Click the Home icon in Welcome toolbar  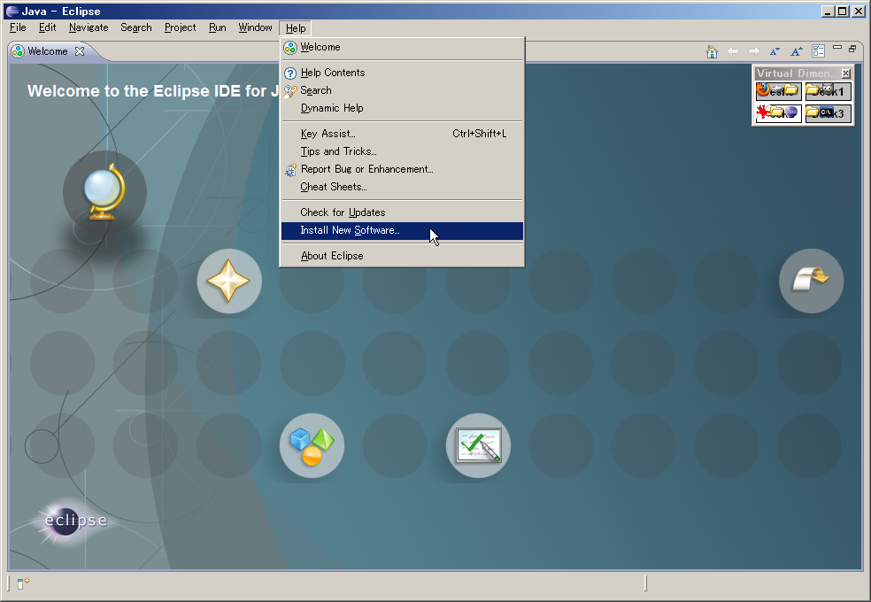click(712, 51)
